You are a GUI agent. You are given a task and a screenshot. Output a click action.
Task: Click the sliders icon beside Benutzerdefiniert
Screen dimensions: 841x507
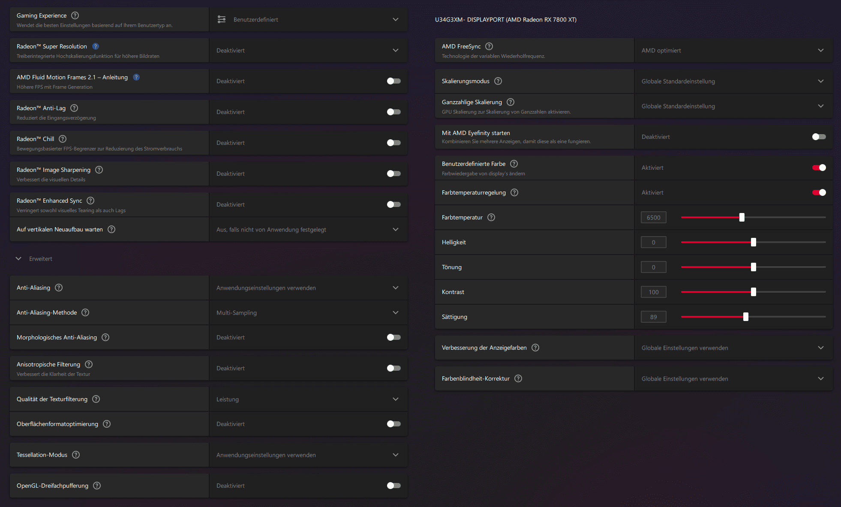[x=222, y=19]
